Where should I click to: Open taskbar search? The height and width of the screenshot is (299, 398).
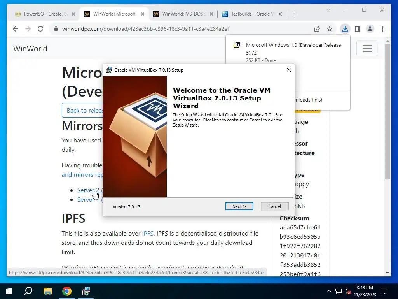[x=28, y=291]
